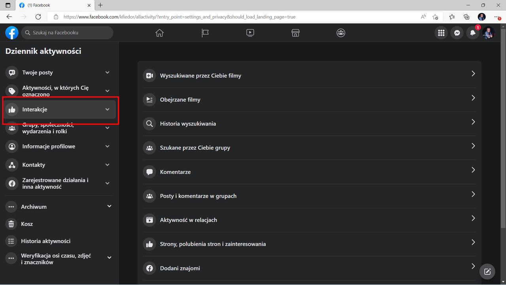The image size is (506, 285).
Task: Go back with the browser back arrow
Action: 9,17
